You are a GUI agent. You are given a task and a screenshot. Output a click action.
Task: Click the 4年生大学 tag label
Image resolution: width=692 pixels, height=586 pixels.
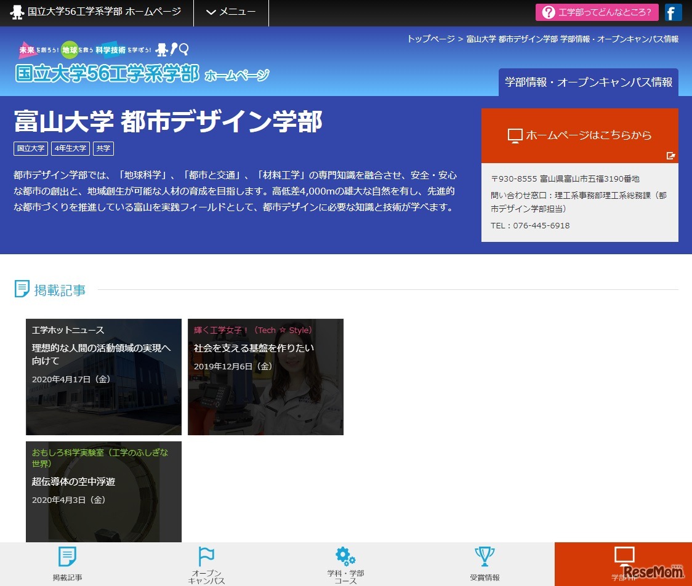[70, 148]
